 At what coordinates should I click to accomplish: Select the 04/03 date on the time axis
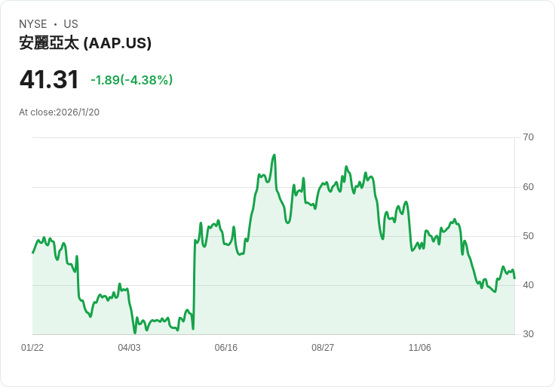pyautogui.click(x=129, y=348)
